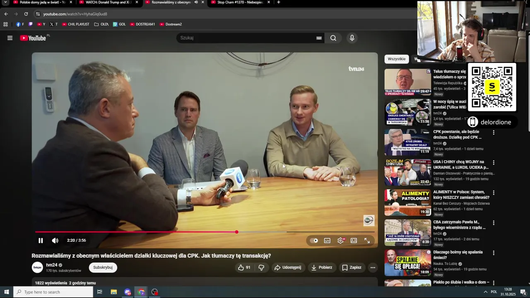Viewport: 530px width, 298px height.
Task: Download the video with Pobierz
Action: [x=322, y=267]
